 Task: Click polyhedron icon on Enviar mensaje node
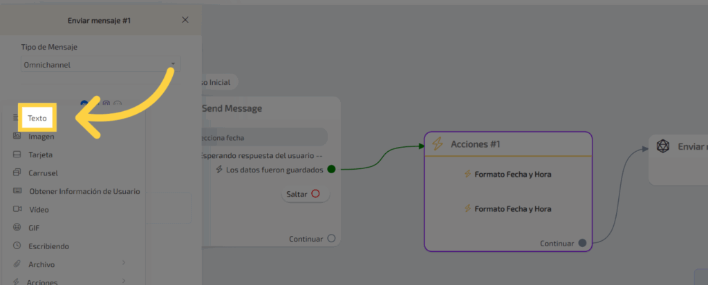662,146
